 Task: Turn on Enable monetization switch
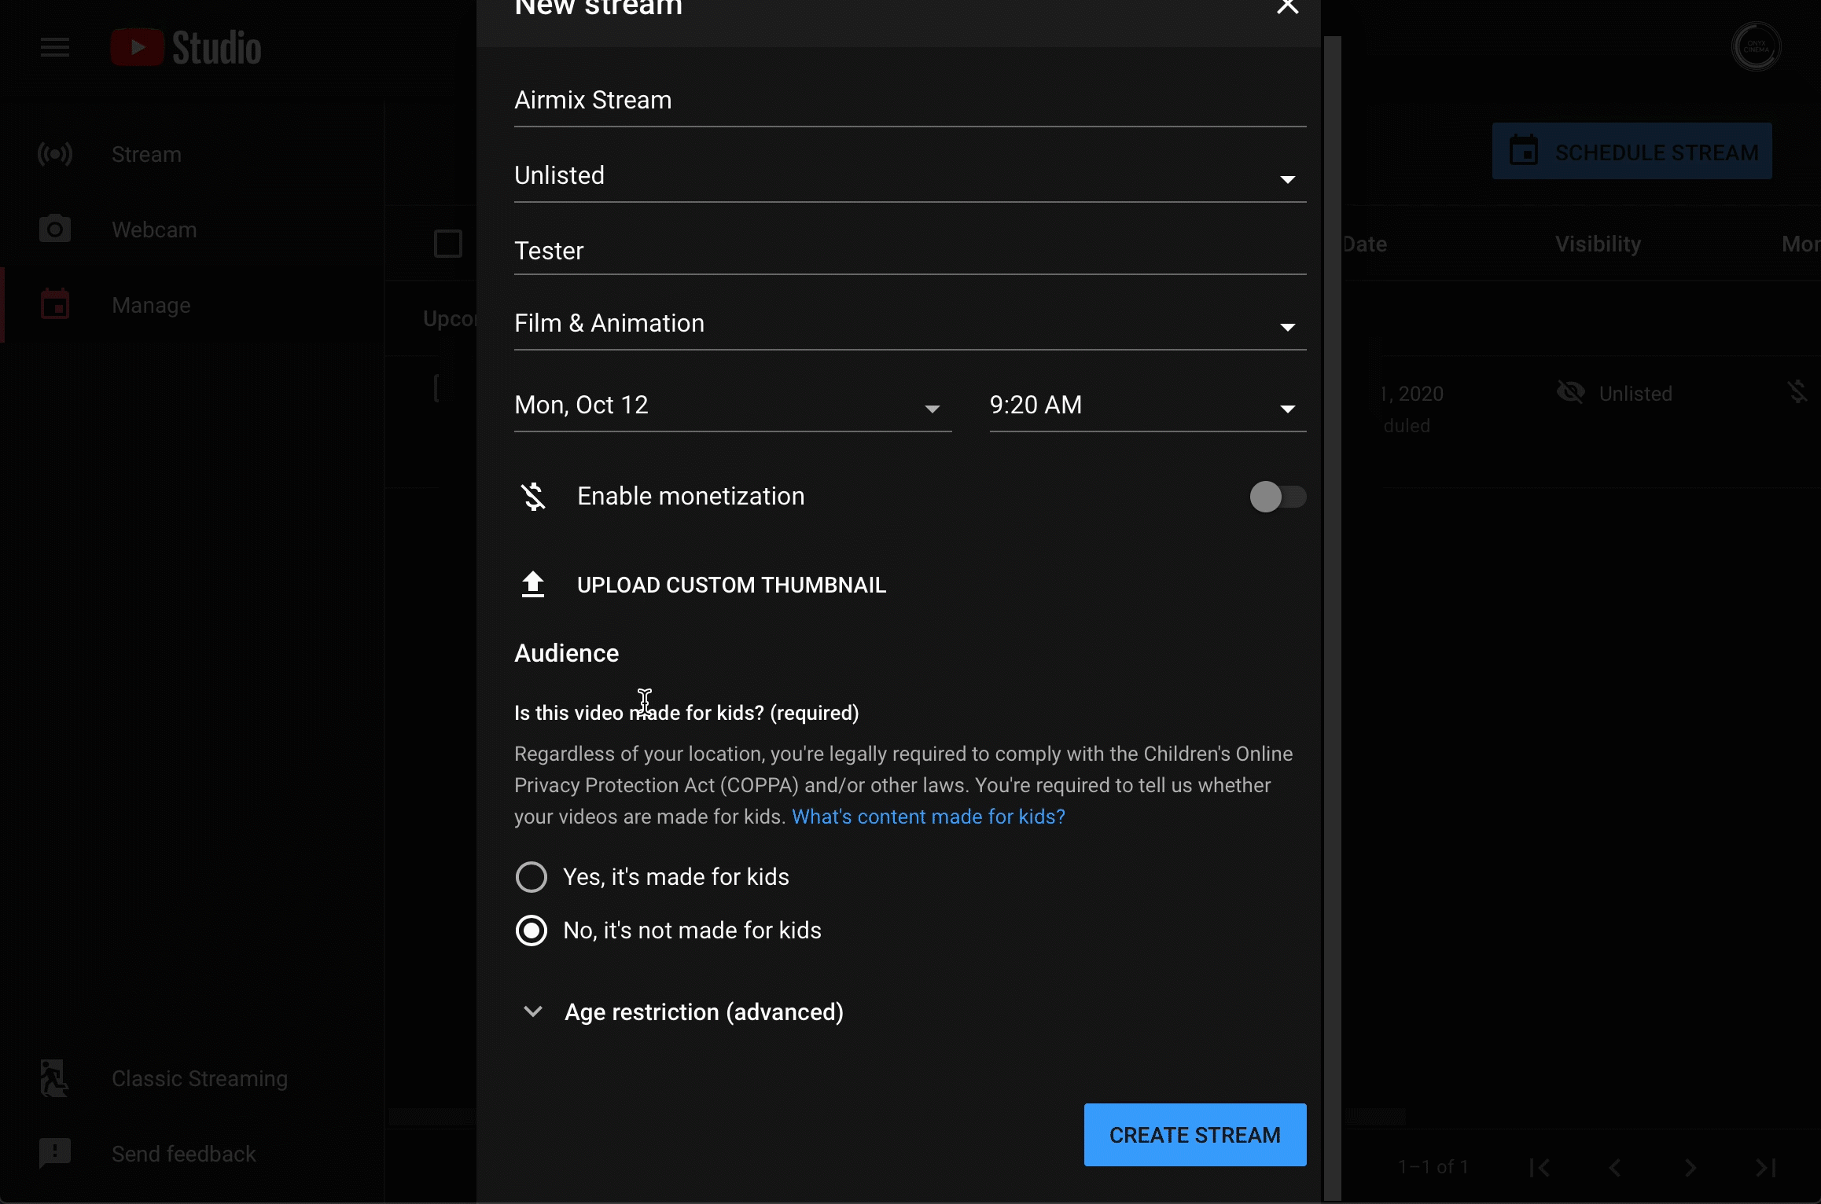[1278, 497]
